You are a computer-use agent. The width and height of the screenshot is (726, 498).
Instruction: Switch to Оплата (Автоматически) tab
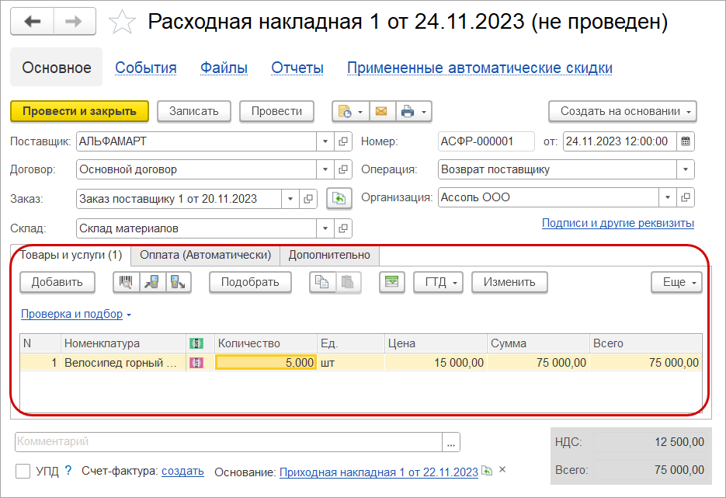(x=205, y=255)
